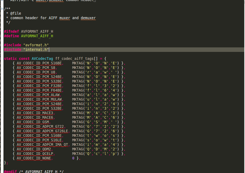Click AV_CODEC_ID_GSM codec identifier
Image resolution: width=245 pixels, height=173 pixels.
(x=33, y=122)
